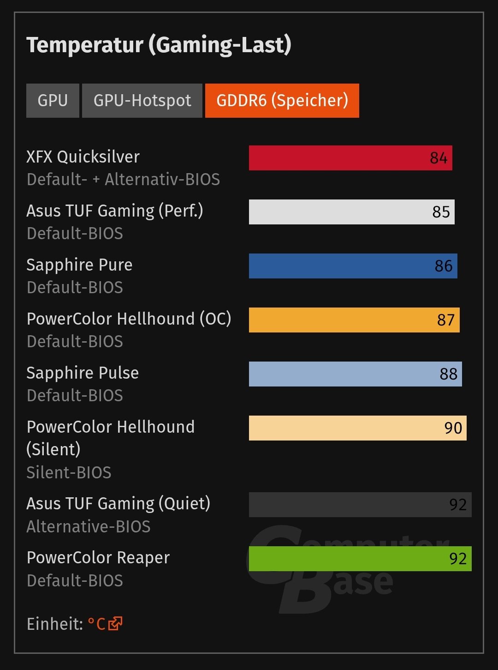Select the Asus TUF Gaming (Quiet) label
This screenshot has width=498, height=670.
tap(119, 504)
